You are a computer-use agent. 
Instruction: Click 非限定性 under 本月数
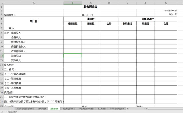click(x=73, y=24)
